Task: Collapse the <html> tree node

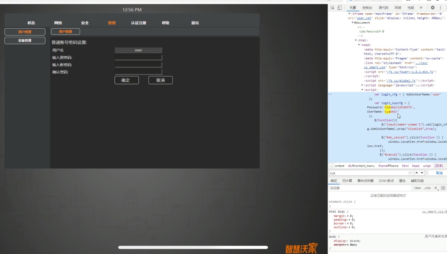Action: pyautogui.click(x=356, y=41)
